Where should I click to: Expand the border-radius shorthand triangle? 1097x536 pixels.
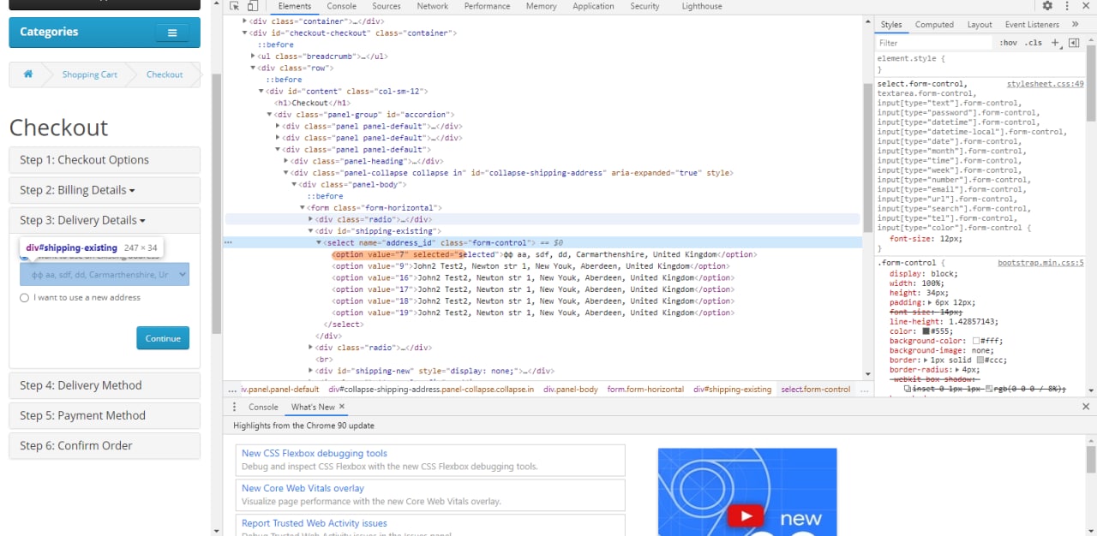pyautogui.click(x=956, y=370)
